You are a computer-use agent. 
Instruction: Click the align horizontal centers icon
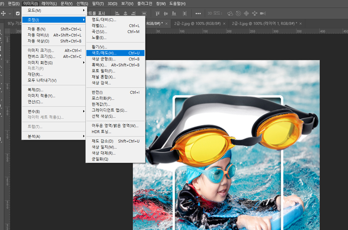(125, 14)
